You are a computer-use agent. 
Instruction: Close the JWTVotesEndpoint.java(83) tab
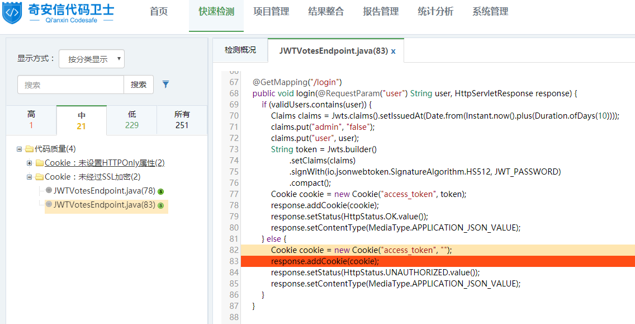click(393, 51)
